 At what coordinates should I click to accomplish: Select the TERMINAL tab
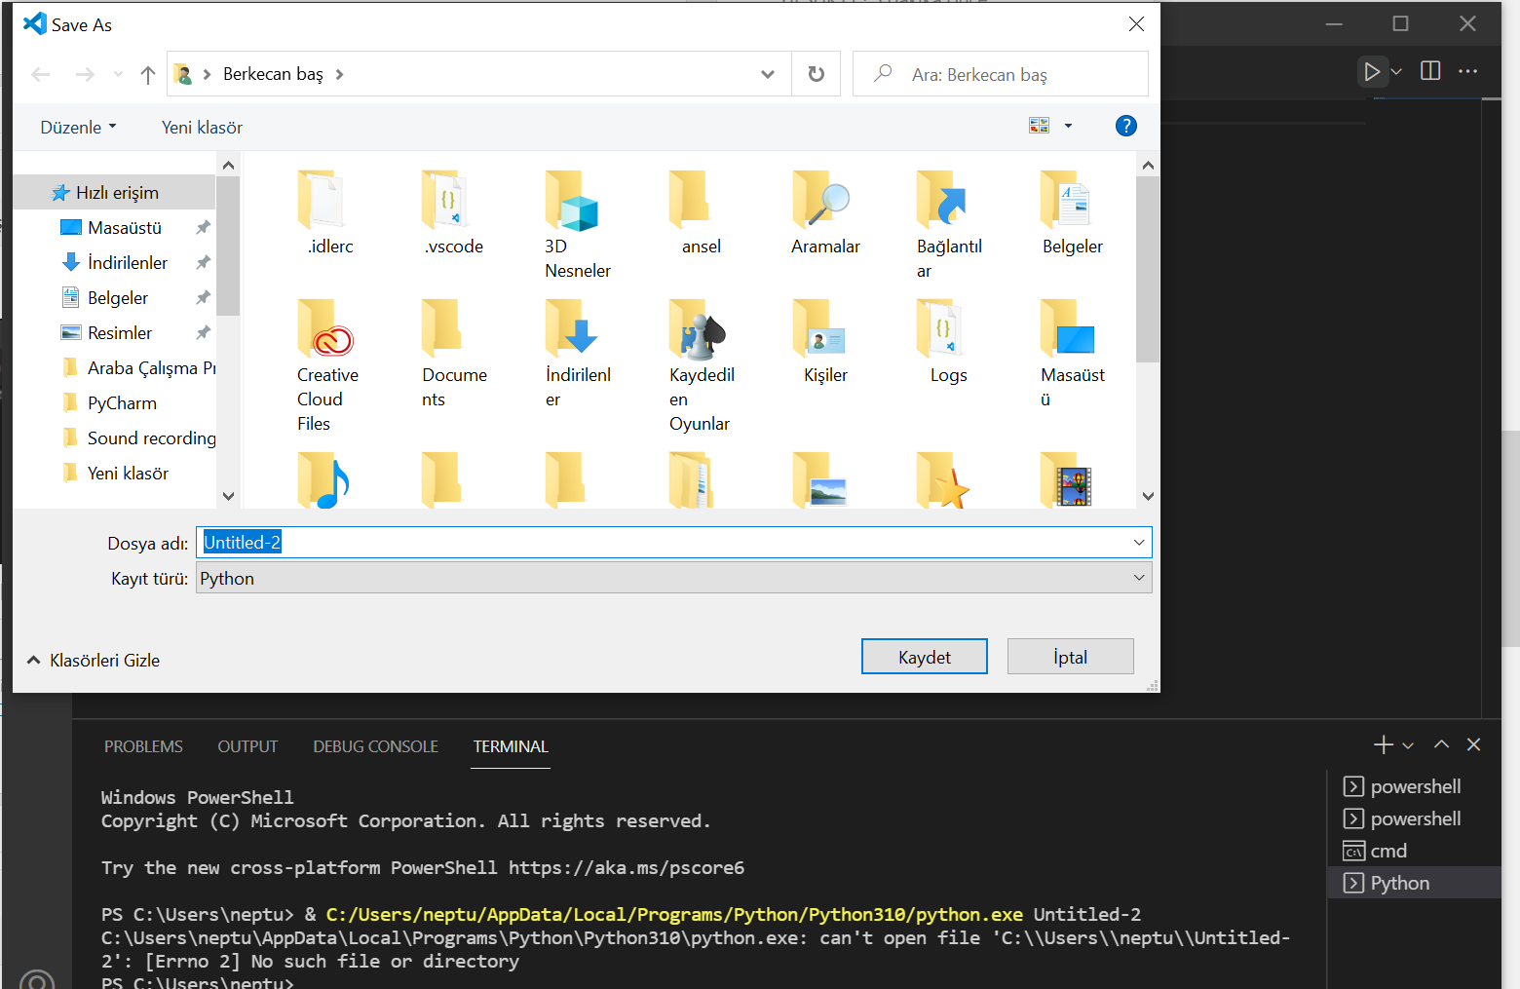(511, 746)
